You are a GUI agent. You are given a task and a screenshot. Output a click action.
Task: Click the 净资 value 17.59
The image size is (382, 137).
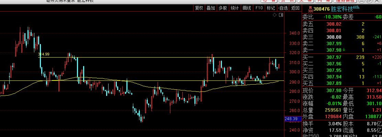click(x=335, y=130)
